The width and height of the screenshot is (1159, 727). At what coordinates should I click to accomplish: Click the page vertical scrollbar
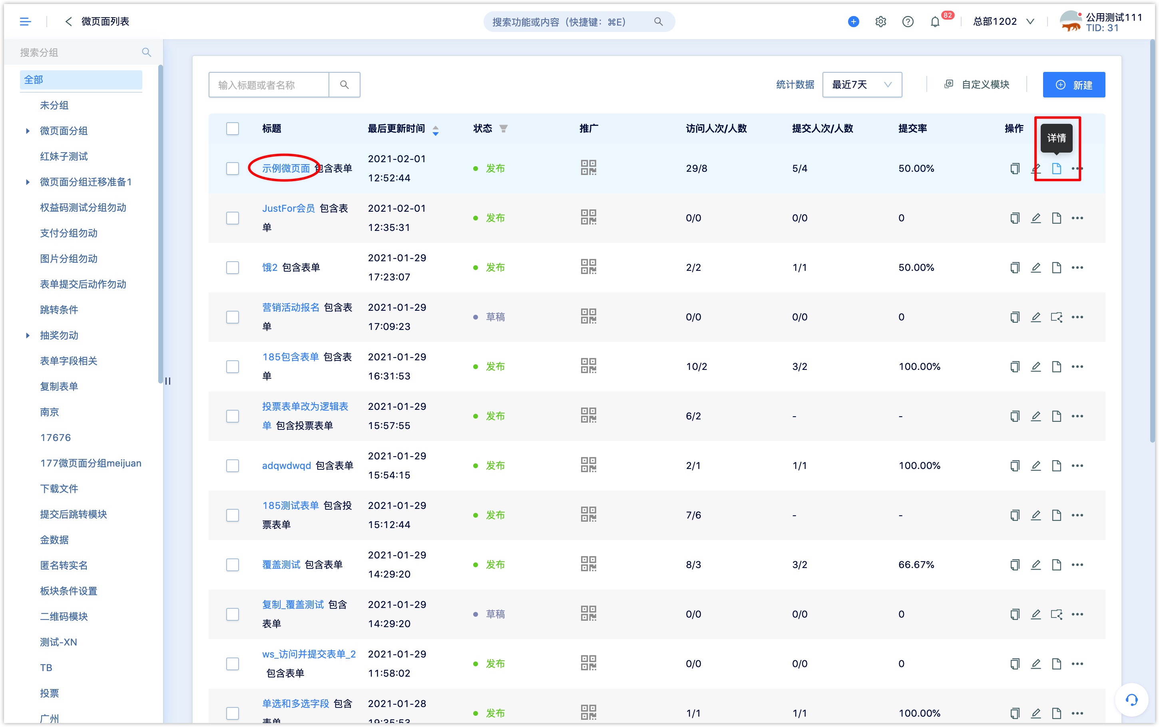click(x=1152, y=240)
